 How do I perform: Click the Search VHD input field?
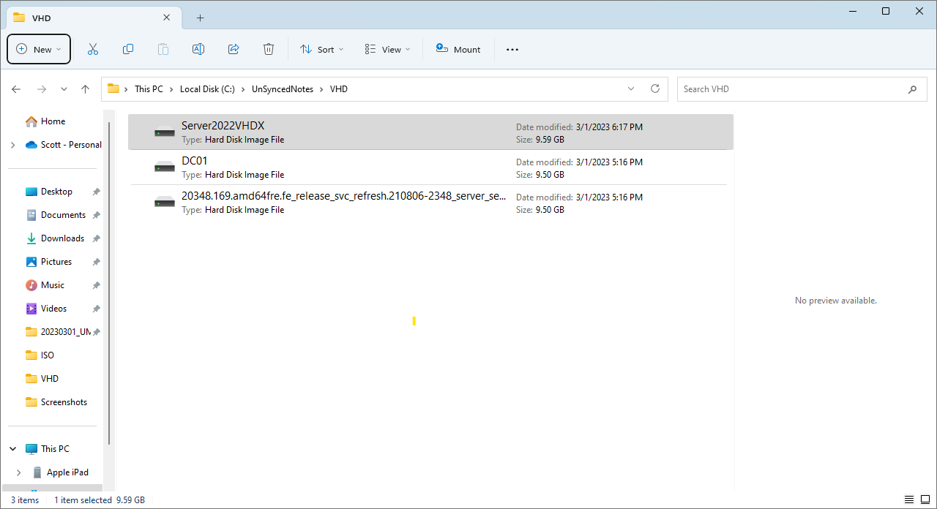(x=791, y=89)
